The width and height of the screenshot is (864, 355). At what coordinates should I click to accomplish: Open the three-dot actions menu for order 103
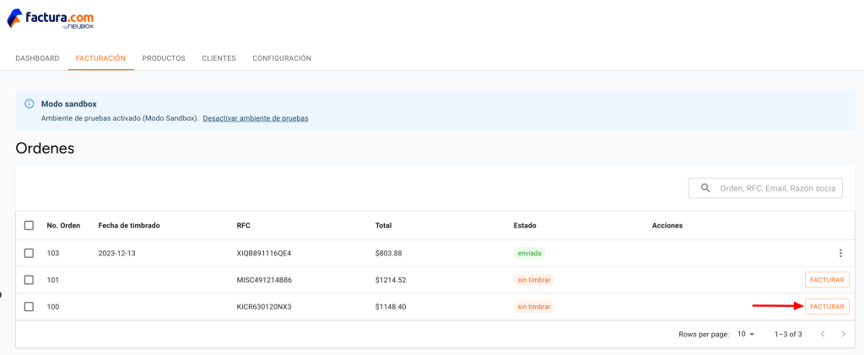tap(840, 253)
